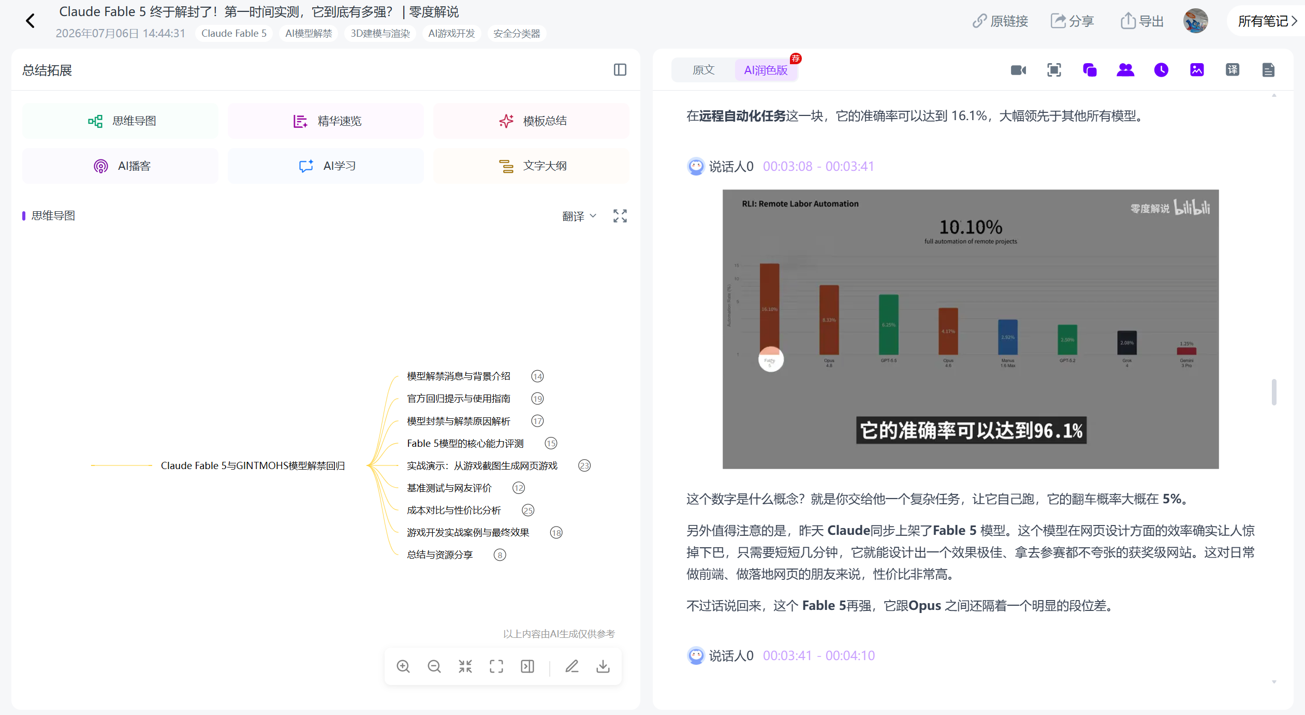Screen dimensions: 1305x715
Task: Open the user avatar profile
Action: [1195, 21]
